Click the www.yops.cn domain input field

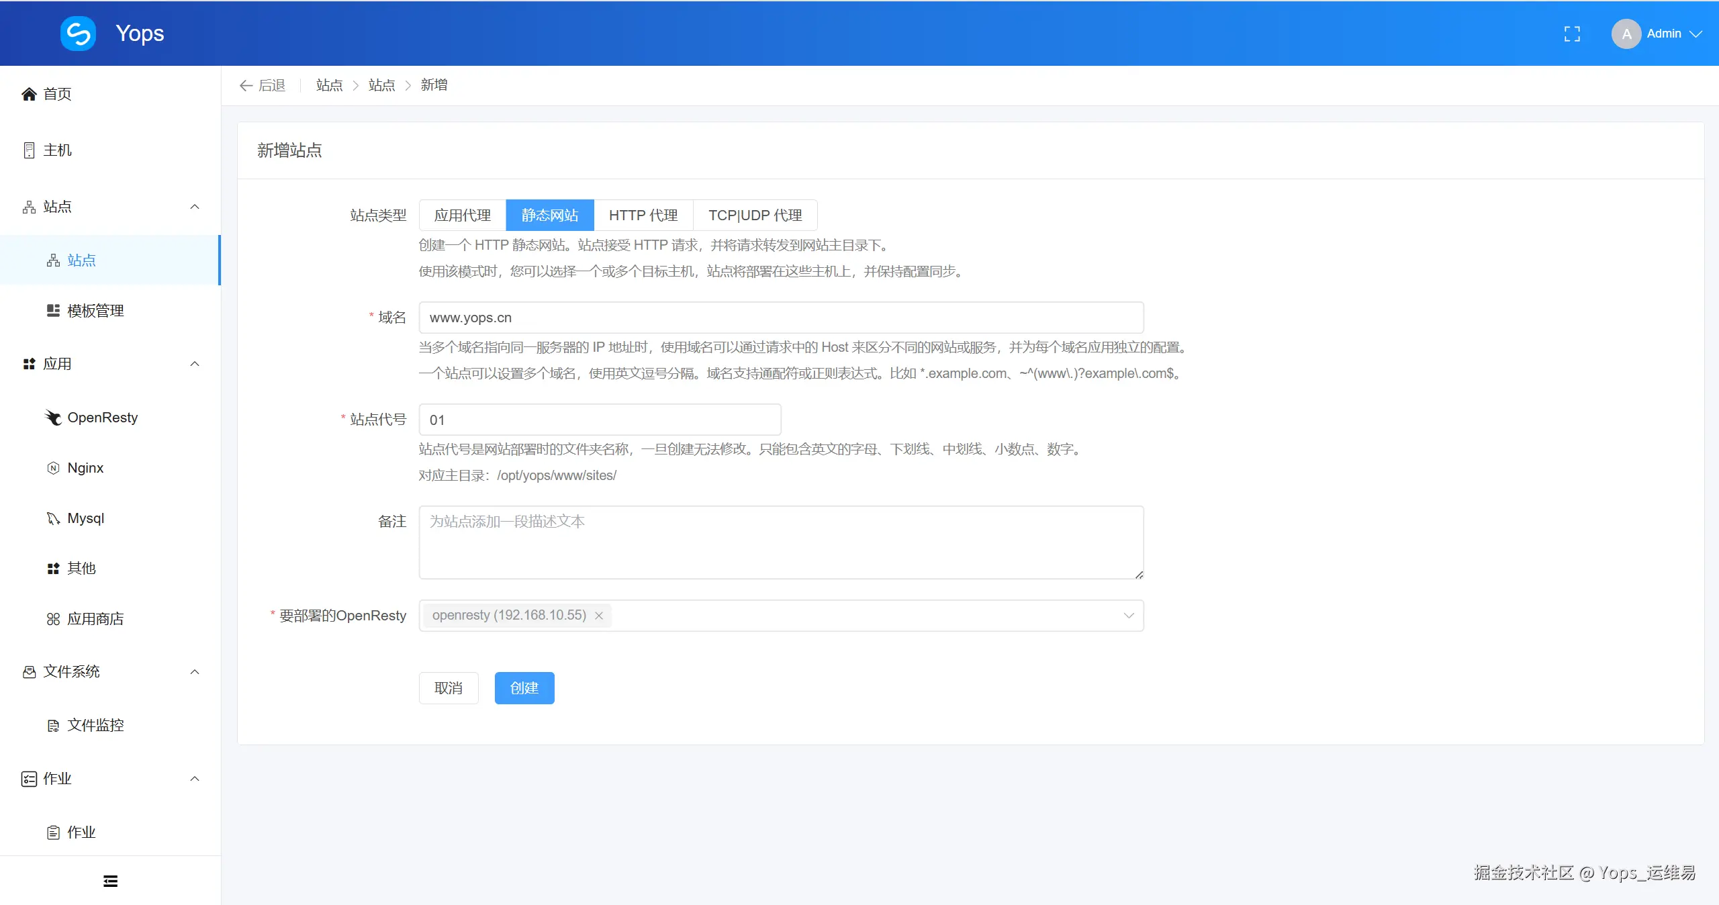pos(779,317)
